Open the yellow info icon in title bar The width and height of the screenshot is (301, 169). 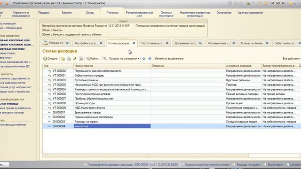pyautogui.click(x=291, y=3)
